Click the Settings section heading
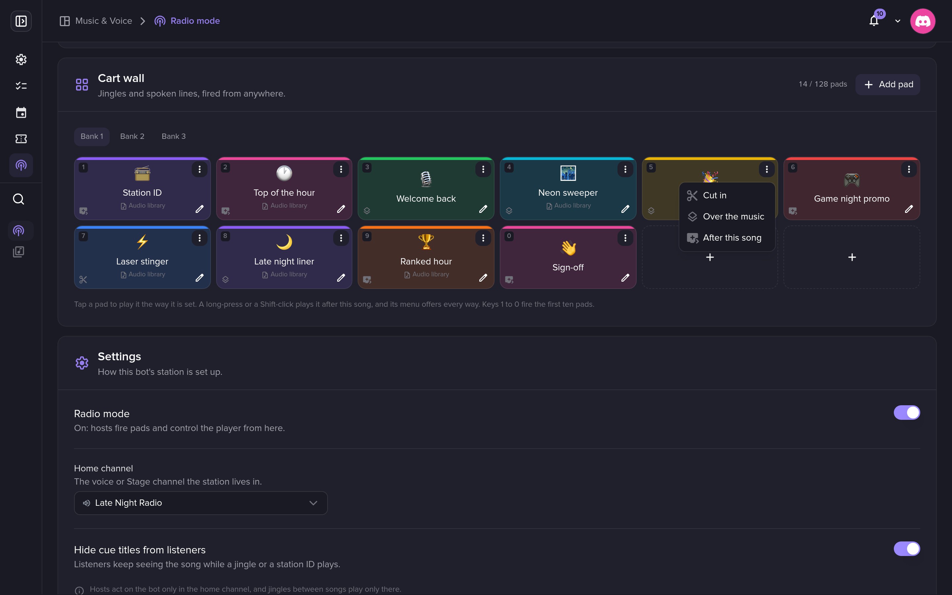The image size is (952, 595). tap(119, 357)
